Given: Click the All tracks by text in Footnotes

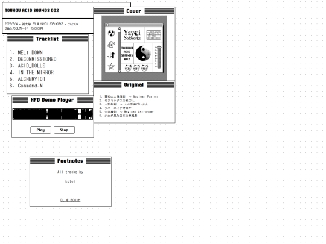Looking at the screenshot, I should click(x=70, y=172).
